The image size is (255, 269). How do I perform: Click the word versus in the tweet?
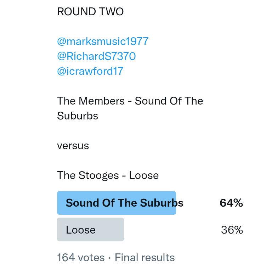[x=73, y=146]
